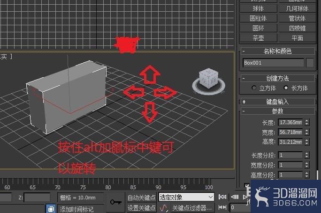
Task: Collapse the 名称和颜色 rollout
Action: [278, 51]
